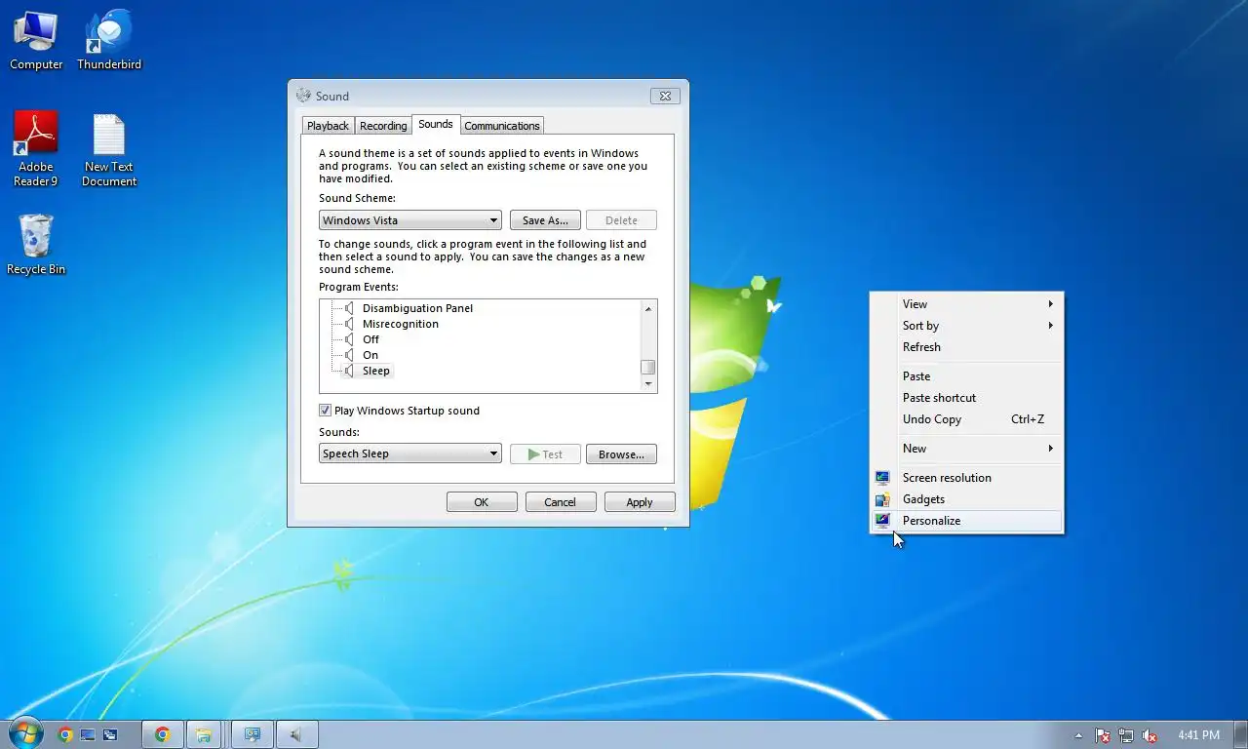
Task: Select the Disambiguation Panel program event
Action: click(x=417, y=308)
